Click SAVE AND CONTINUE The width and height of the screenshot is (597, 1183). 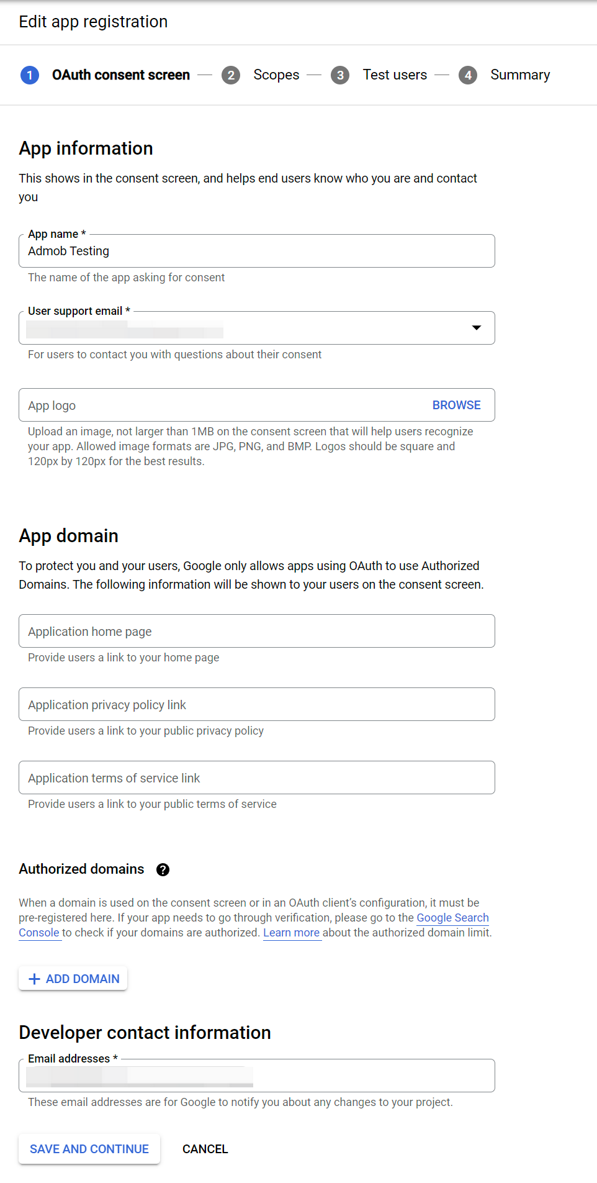click(x=89, y=1148)
